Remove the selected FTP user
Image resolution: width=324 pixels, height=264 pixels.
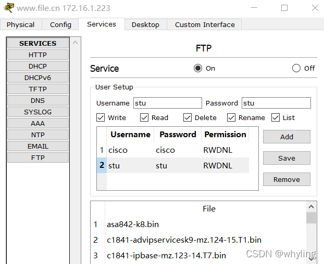(x=286, y=179)
